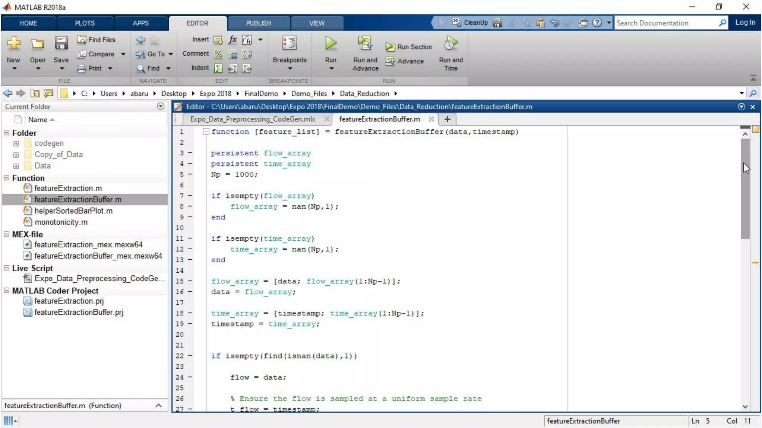The height and width of the screenshot is (428, 762).
Task: Switch to the PLOTS tab
Action: [x=85, y=23]
